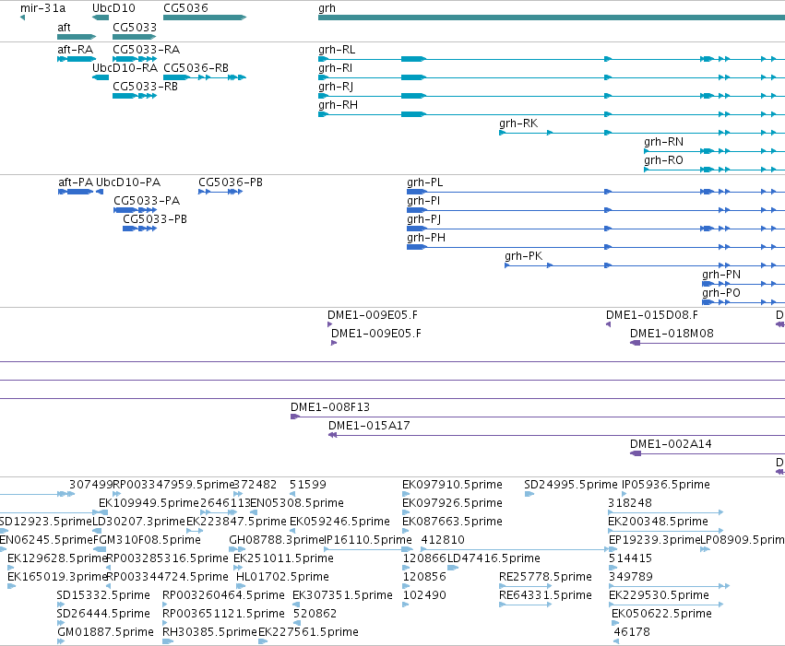785x646 pixels.
Task: Click the teal CG5036 gene bar
Action: pos(205,18)
